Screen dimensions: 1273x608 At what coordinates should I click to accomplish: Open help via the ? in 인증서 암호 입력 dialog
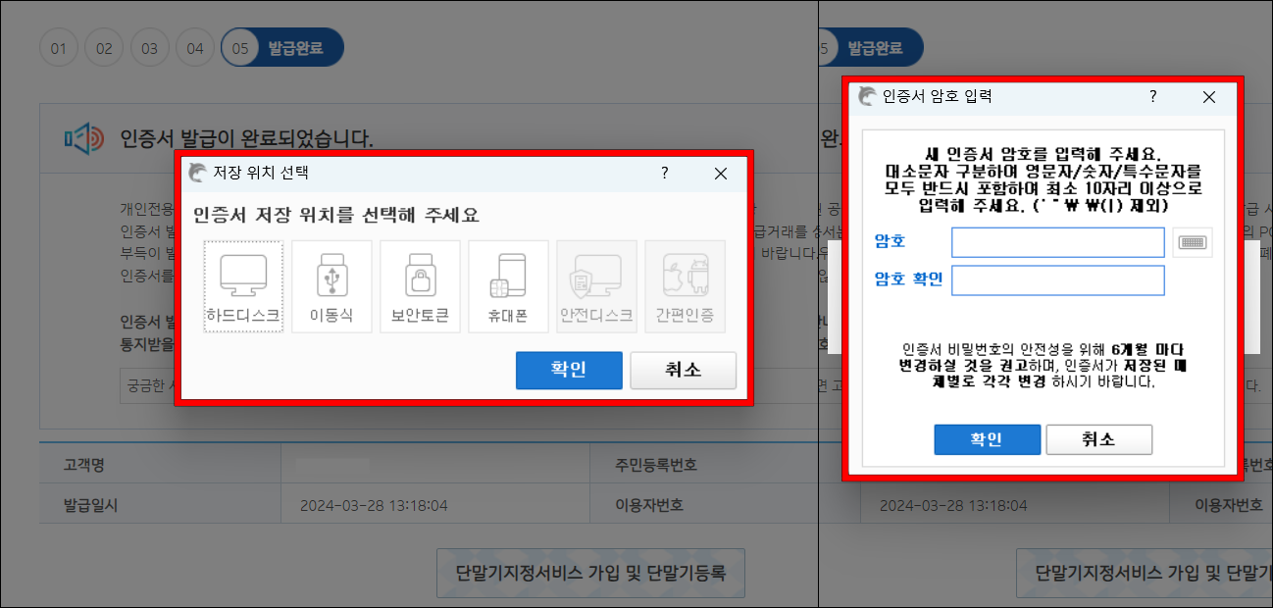point(1152,97)
